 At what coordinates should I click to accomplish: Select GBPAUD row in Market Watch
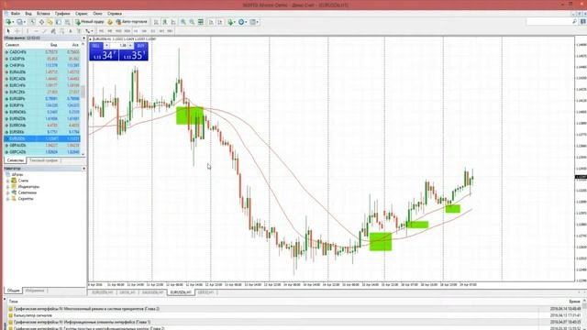coord(42,145)
